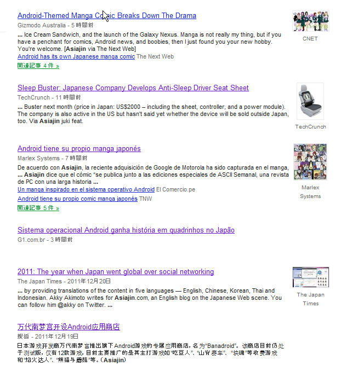Open 'Sistema operacional Android ganha história em quadrinhos' headline
358x366 pixels.
tap(126, 230)
